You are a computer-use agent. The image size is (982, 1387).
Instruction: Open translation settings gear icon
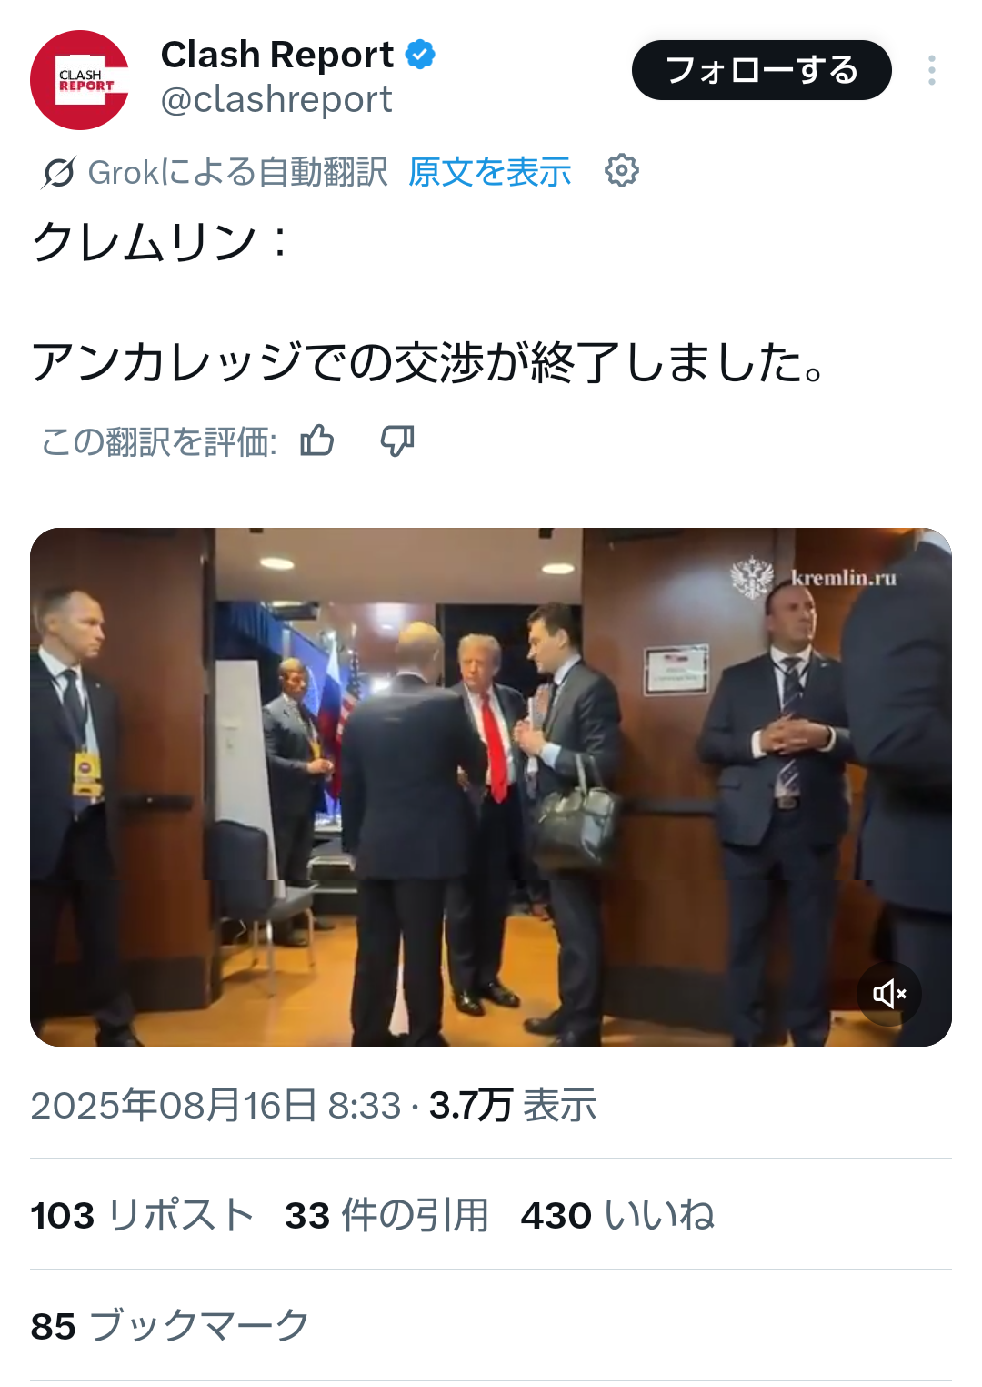[x=622, y=171]
